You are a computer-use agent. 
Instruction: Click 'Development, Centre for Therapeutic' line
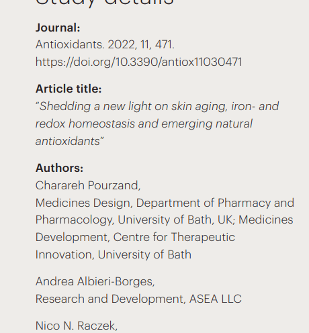pyautogui.click(x=135, y=237)
